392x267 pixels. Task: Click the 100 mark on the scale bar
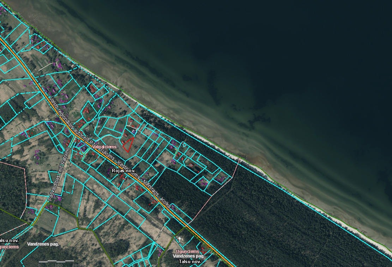(x=58, y=265)
